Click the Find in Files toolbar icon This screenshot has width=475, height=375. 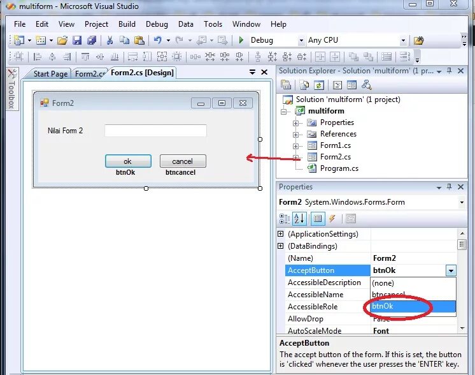click(419, 40)
